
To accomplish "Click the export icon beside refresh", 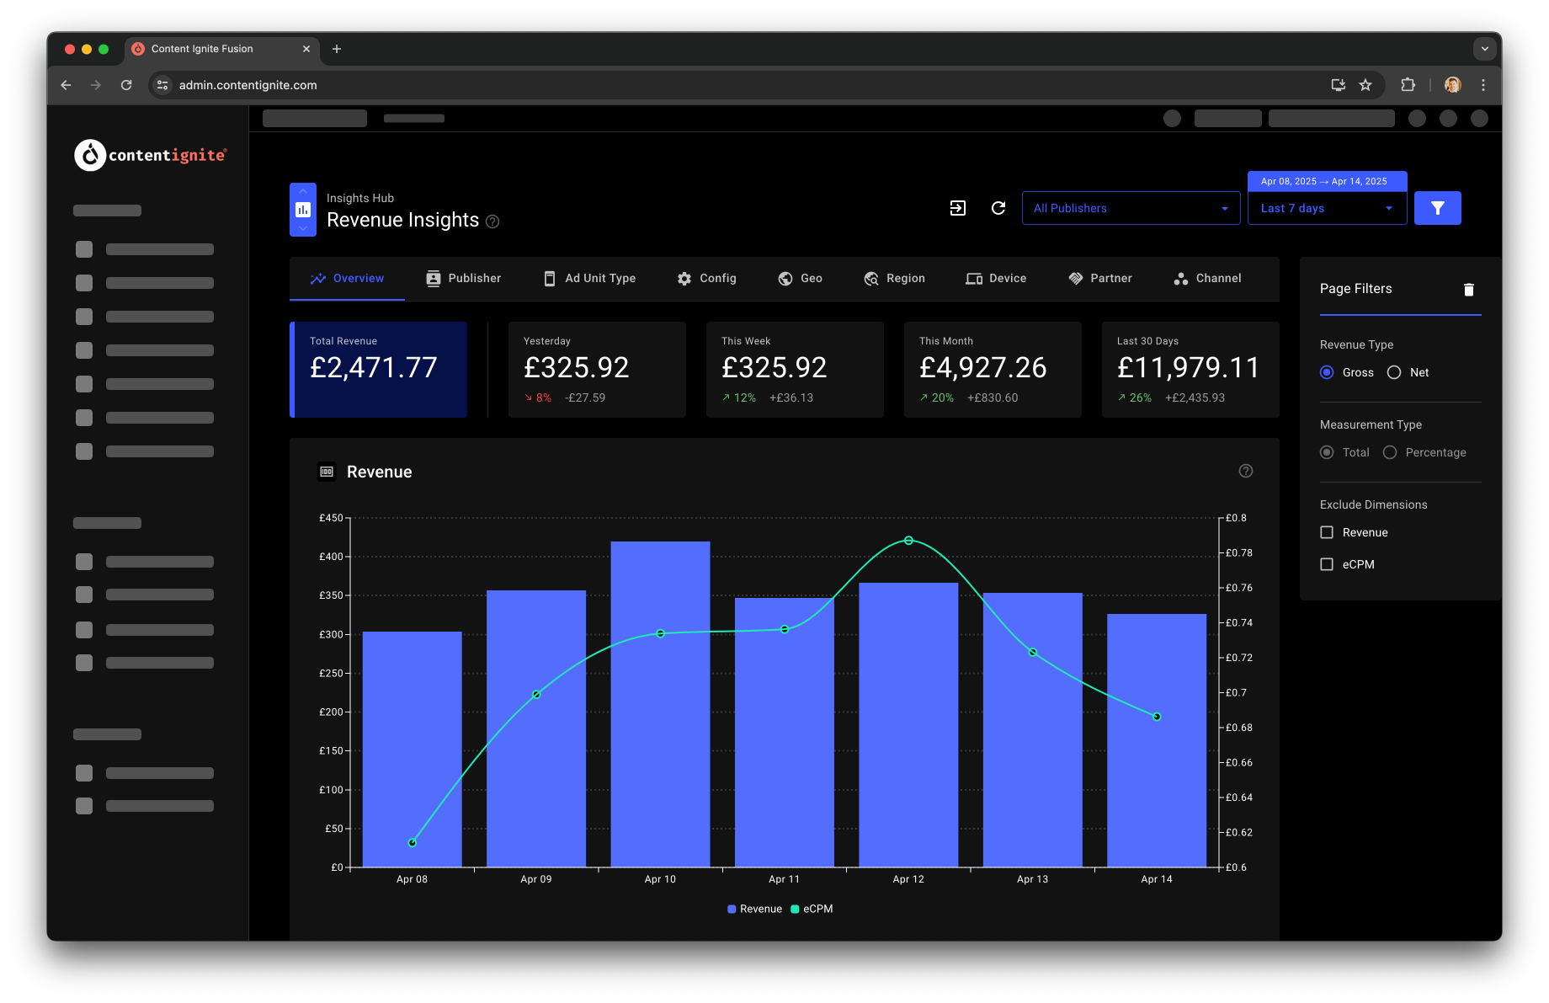I will tap(957, 208).
